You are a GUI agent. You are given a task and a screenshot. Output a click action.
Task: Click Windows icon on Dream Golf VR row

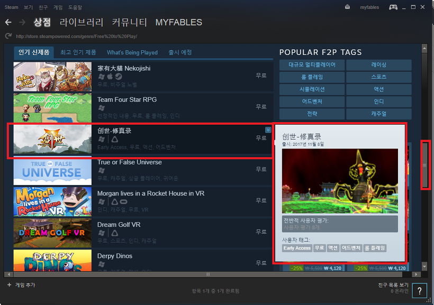coord(102,233)
